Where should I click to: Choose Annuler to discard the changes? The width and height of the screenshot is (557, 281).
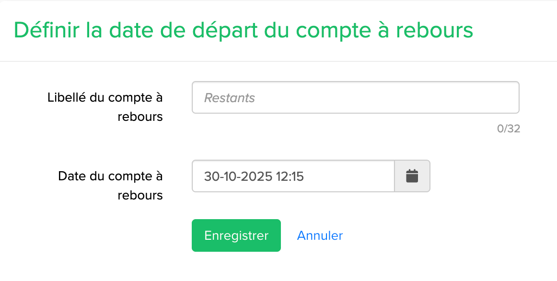point(320,235)
